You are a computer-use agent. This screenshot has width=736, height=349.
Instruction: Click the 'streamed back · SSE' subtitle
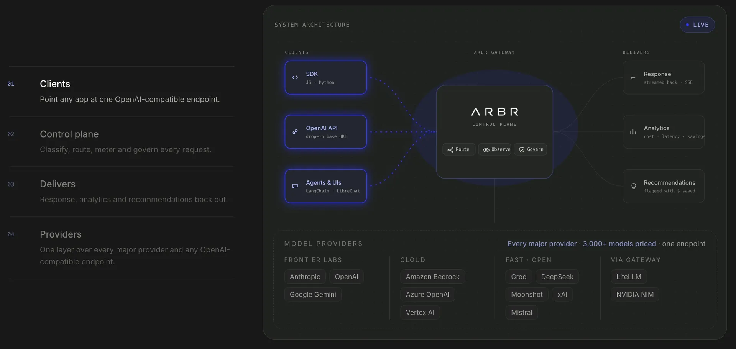(668, 82)
